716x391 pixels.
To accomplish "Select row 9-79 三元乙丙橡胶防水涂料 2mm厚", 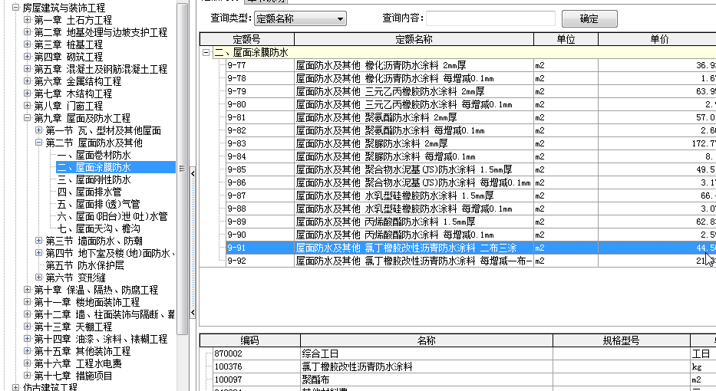I will pos(471,91).
